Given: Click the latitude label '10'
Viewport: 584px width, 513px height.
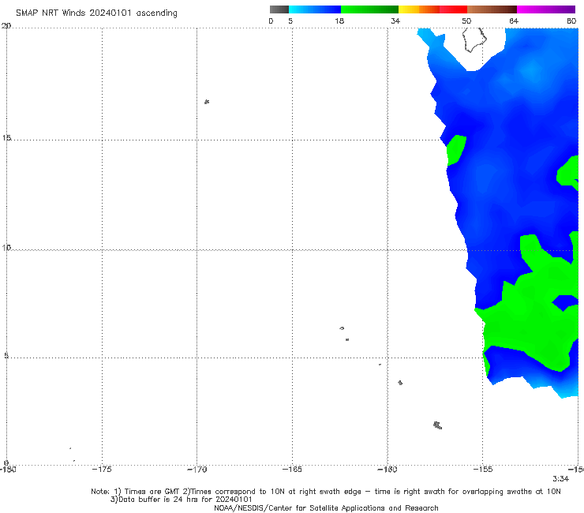Looking at the screenshot, I should pyautogui.click(x=6, y=248).
